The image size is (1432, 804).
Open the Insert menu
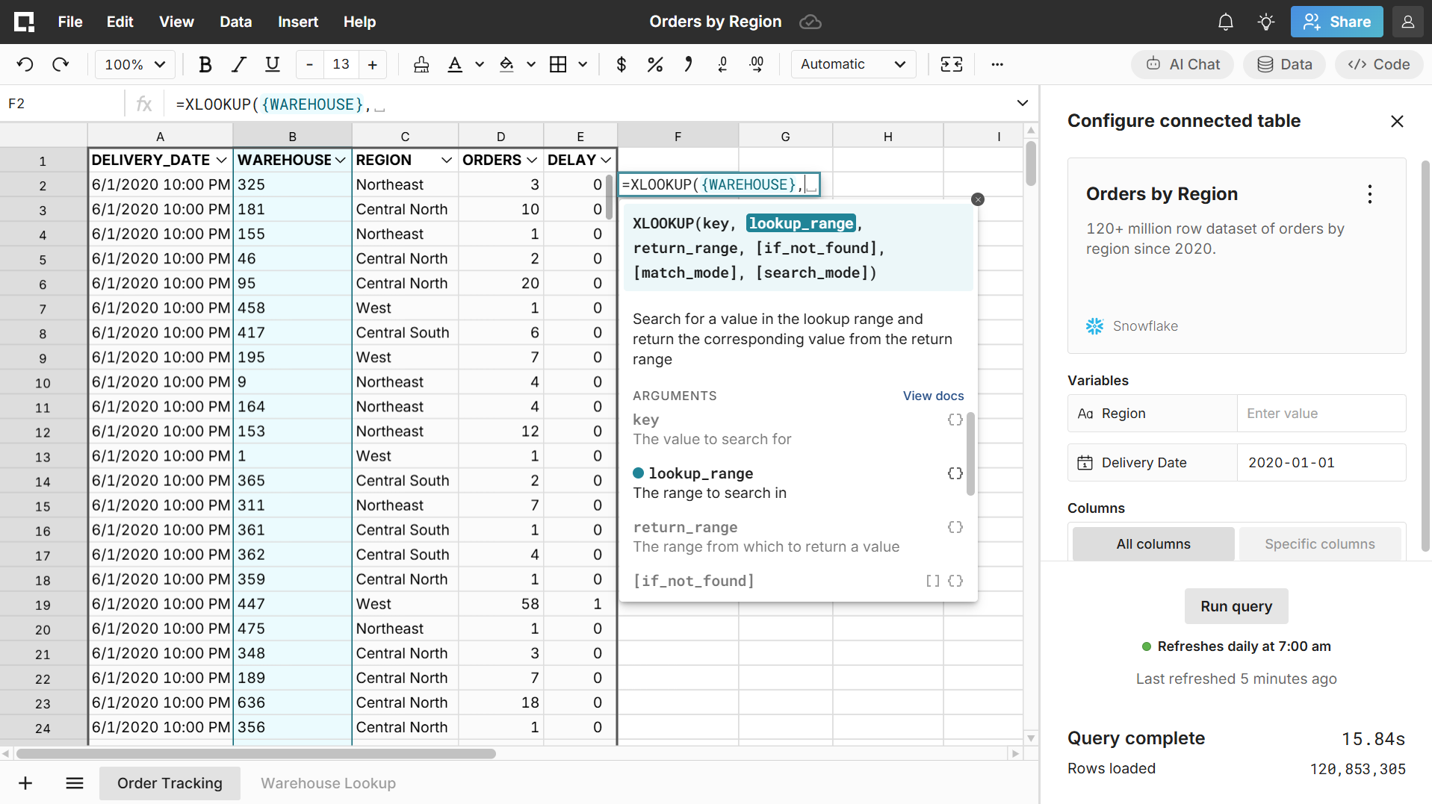click(298, 22)
